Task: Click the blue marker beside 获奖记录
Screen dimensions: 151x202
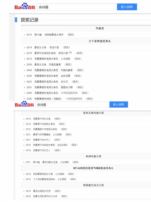Action: 16,20
